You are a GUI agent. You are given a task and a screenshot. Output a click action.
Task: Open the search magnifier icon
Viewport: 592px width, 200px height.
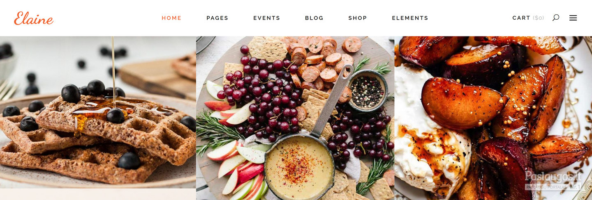point(556,18)
